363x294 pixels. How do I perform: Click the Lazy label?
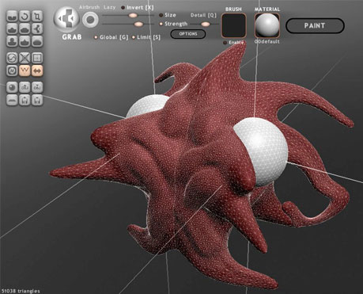(109, 7)
